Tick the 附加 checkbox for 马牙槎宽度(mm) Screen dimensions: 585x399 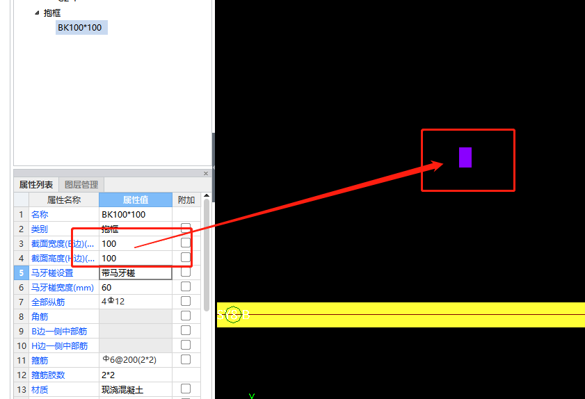186,286
